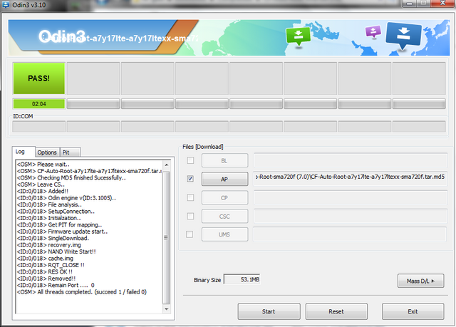Click the CSC file path field
456x327 pixels.
click(x=350, y=216)
